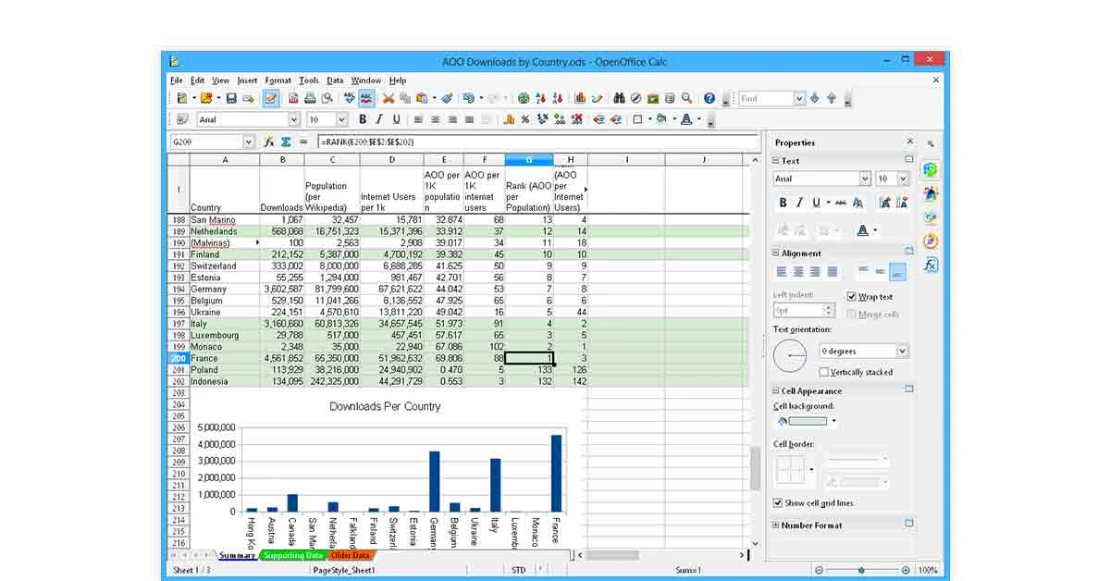
Task: Disable Show cell grid lines
Action: coord(780,502)
